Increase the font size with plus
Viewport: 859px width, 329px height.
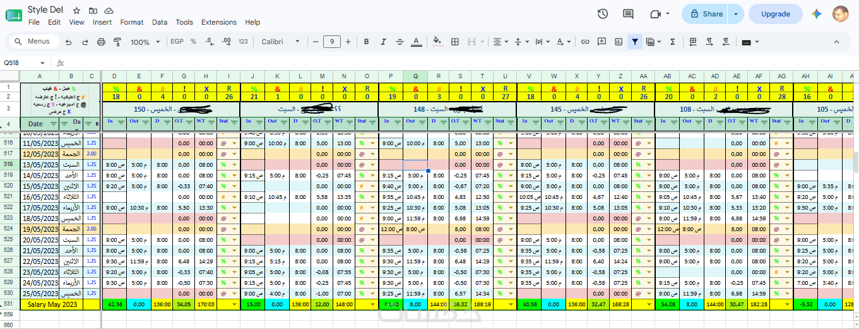348,42
